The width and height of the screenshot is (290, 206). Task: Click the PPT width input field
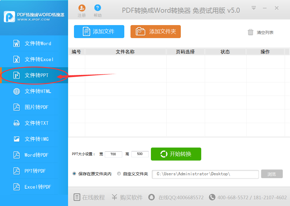tap(113, 154)
